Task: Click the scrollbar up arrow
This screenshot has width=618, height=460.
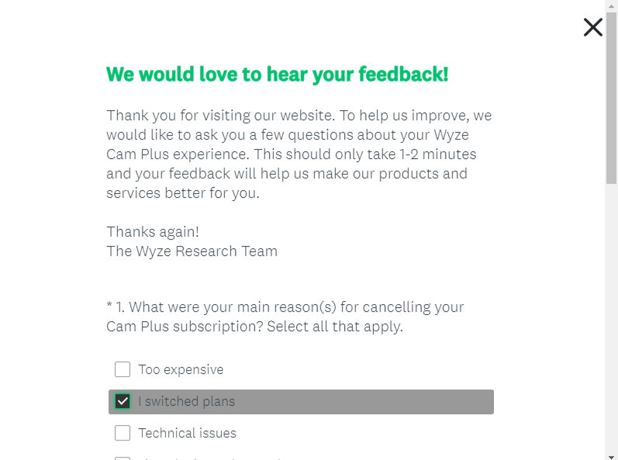Action: click(x=611, y=5)
